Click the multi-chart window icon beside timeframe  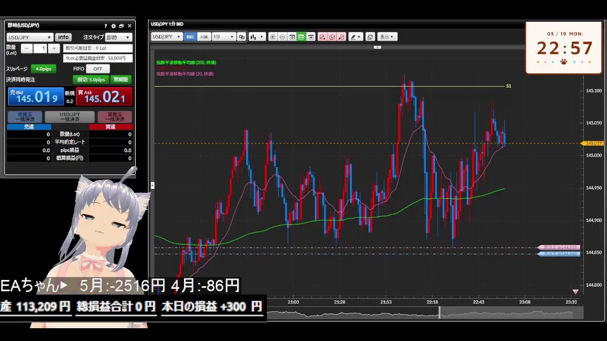coord(242,37)
